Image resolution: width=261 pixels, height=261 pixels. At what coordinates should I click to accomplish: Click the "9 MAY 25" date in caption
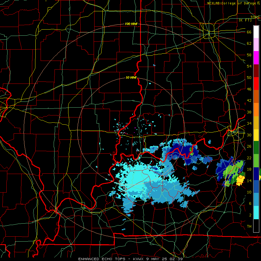[157, 259]
